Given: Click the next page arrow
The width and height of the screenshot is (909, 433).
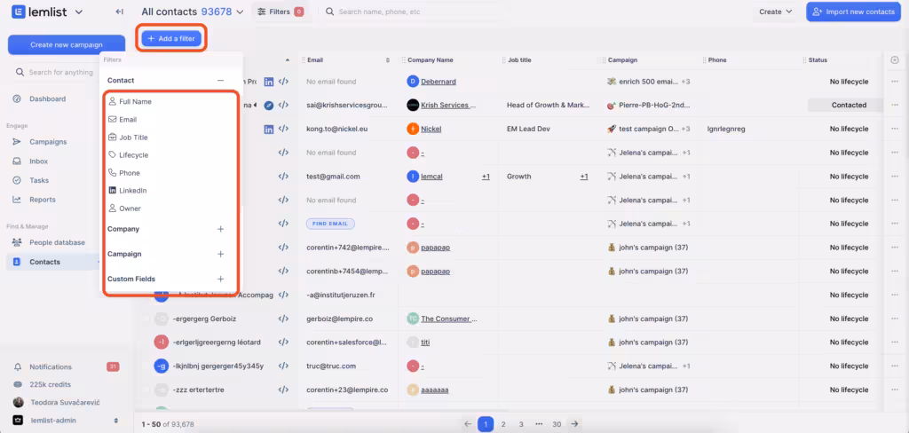Looking at the screenshot, I should tap(574, 424).
